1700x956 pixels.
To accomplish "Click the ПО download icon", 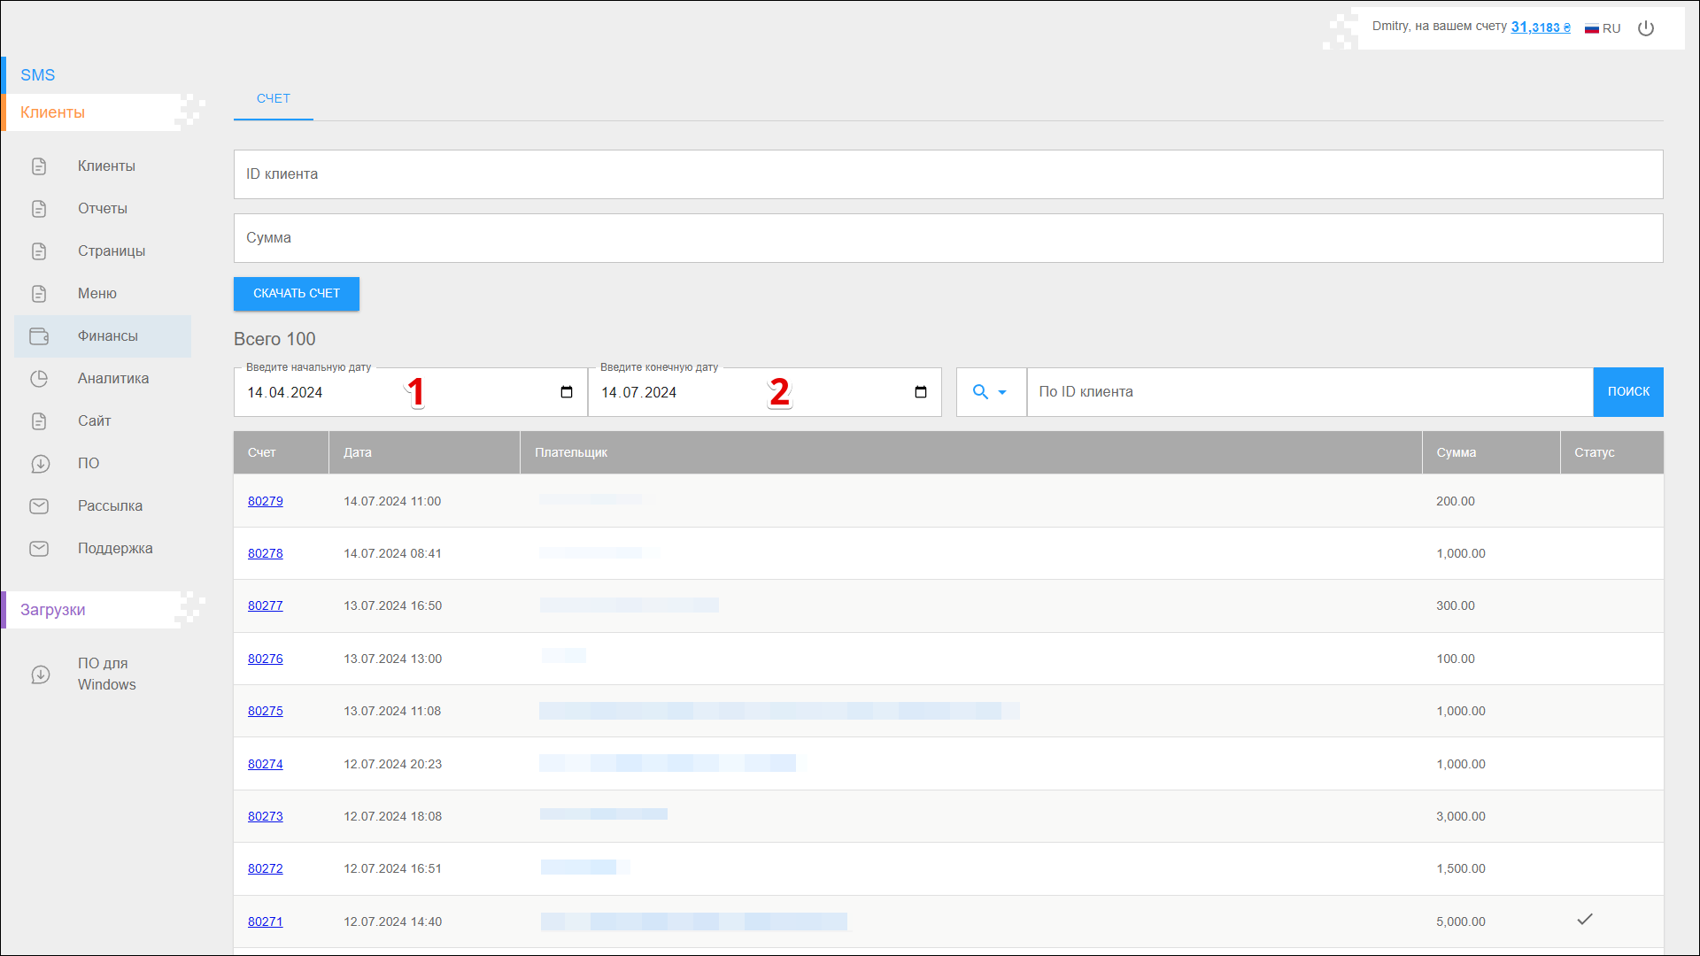I will tap(40, 464).
